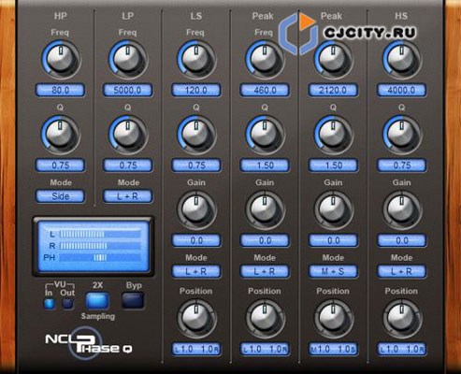Image resolution: width=461 pixels, height=374 pixels.
Task: Click the HP band Freq knob
Action: [61, 59]
